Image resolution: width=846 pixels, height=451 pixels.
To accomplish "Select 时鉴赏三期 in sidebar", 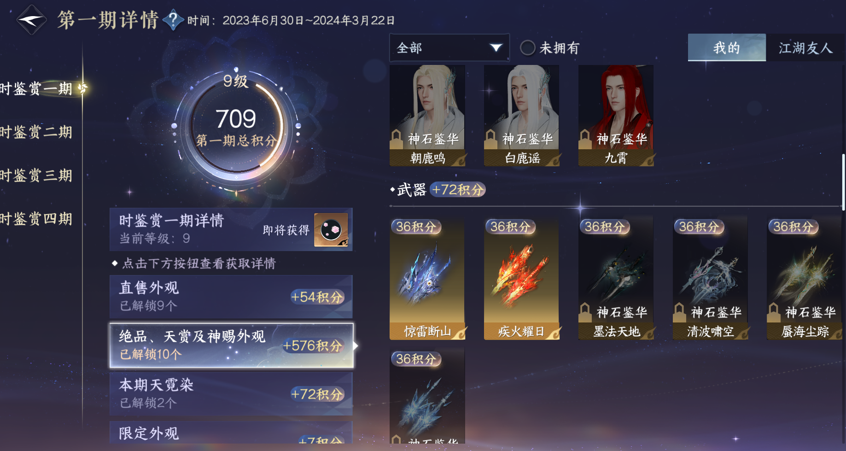I will 37,176.
